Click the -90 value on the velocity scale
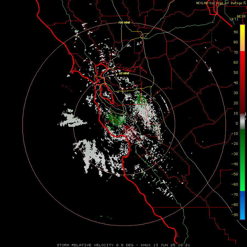The height and width of the screenshot is (247, 247). (x=235, y=215)
